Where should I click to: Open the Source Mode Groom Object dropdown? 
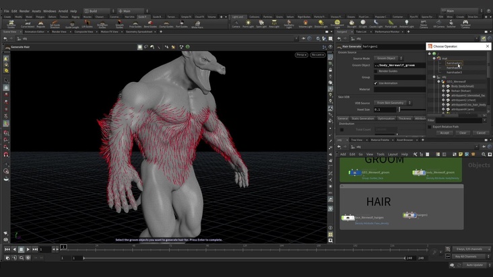pyautogui.click(x=389, y=58)
